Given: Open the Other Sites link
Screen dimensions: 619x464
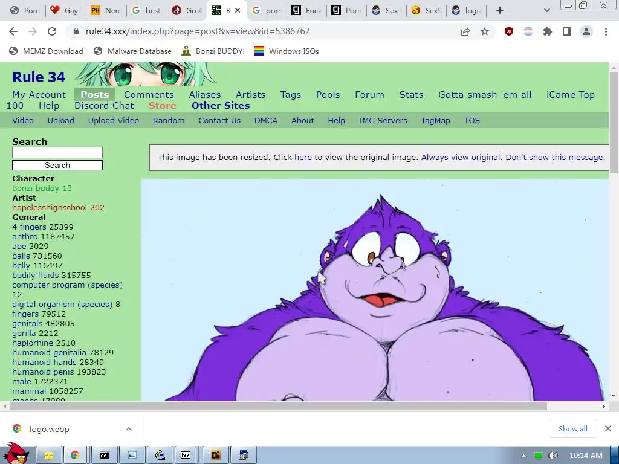Looking at the screenshot, I should [x=221, y=106].
